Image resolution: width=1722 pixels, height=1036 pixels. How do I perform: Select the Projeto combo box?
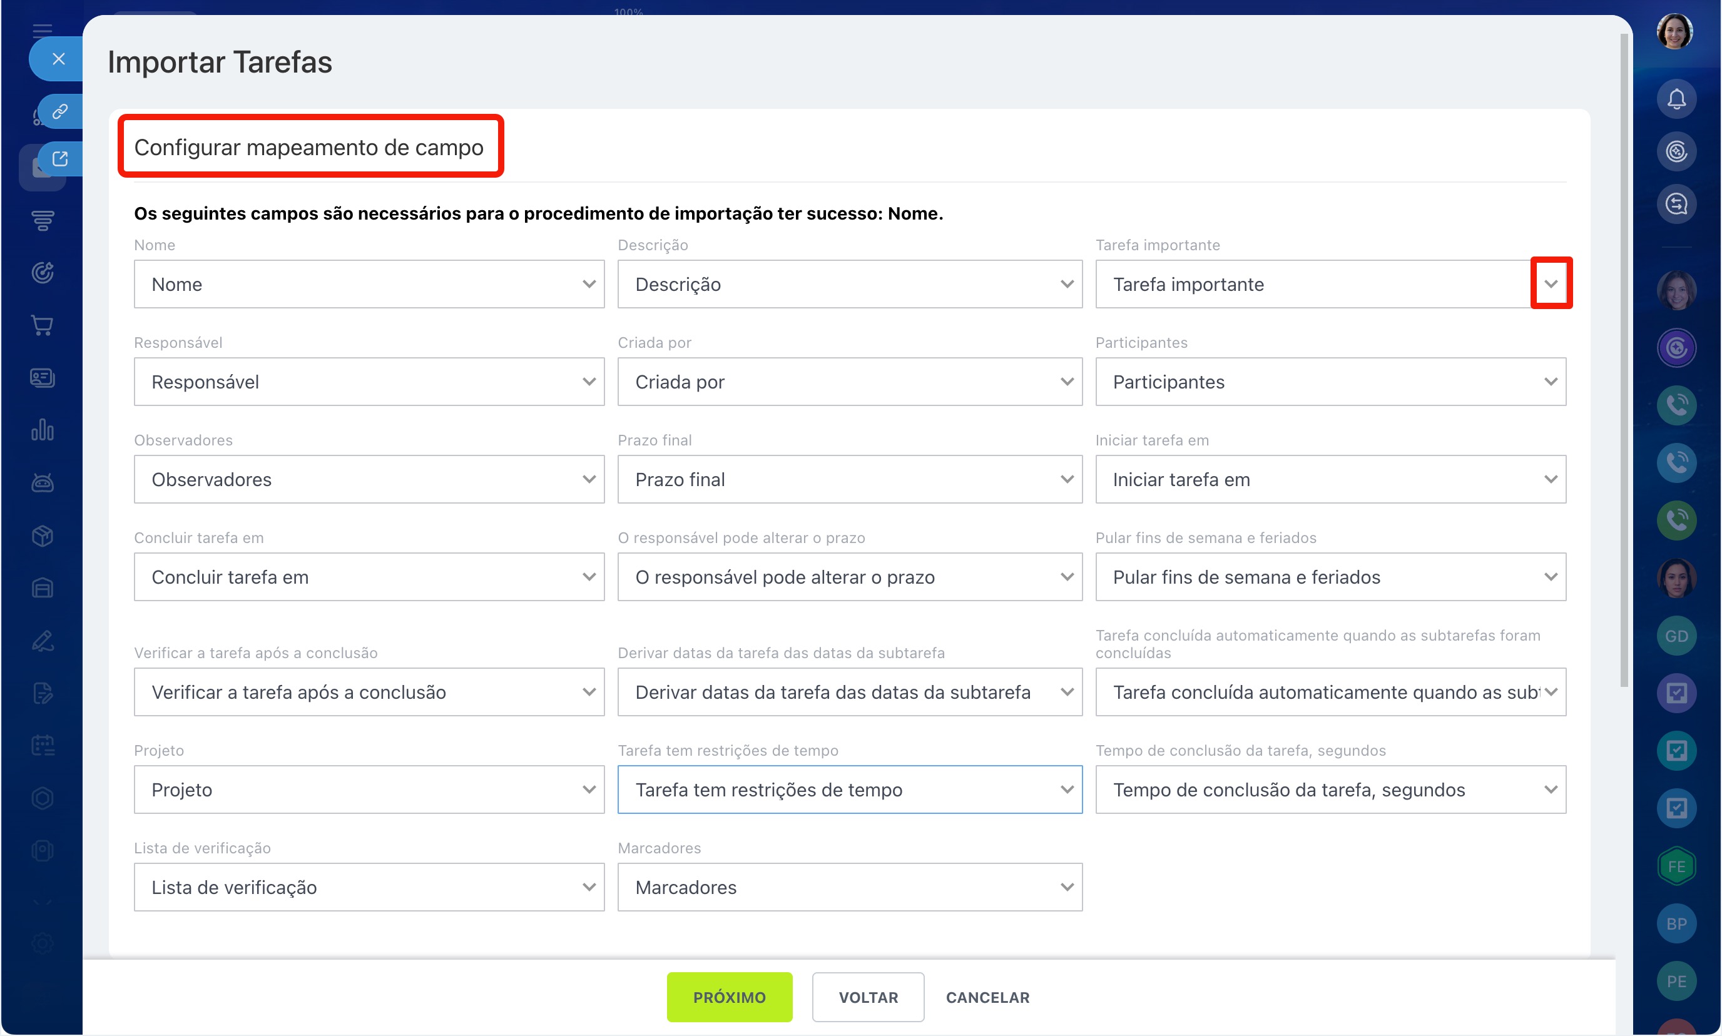369,789
